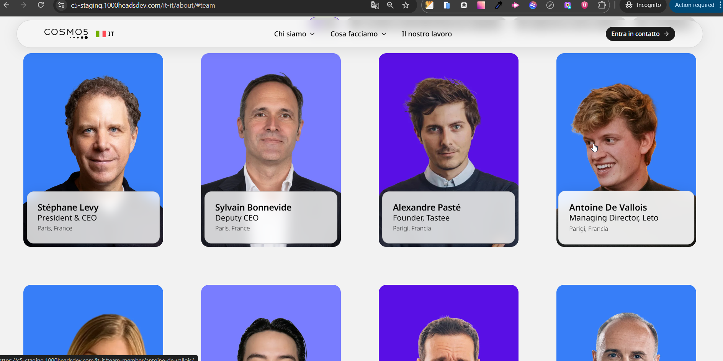
Task: Open Alexandre Pasté's portrait photo
Action: pyautogui.click(x=448, y=123)
